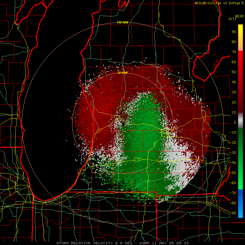Screen dimensions: 245x245
Task: Click the -30 kt scale value
Action: pyautogui.click(x=233, y=153)
